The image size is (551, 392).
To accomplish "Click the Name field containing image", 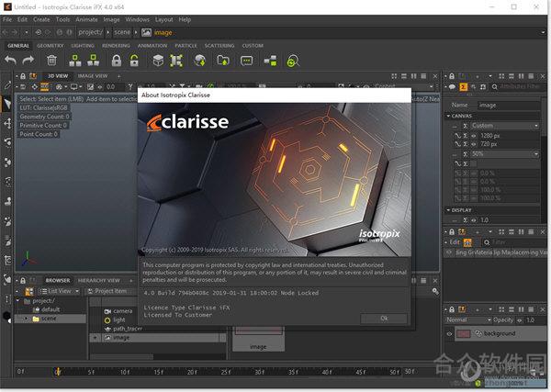I will click(509, 105).
